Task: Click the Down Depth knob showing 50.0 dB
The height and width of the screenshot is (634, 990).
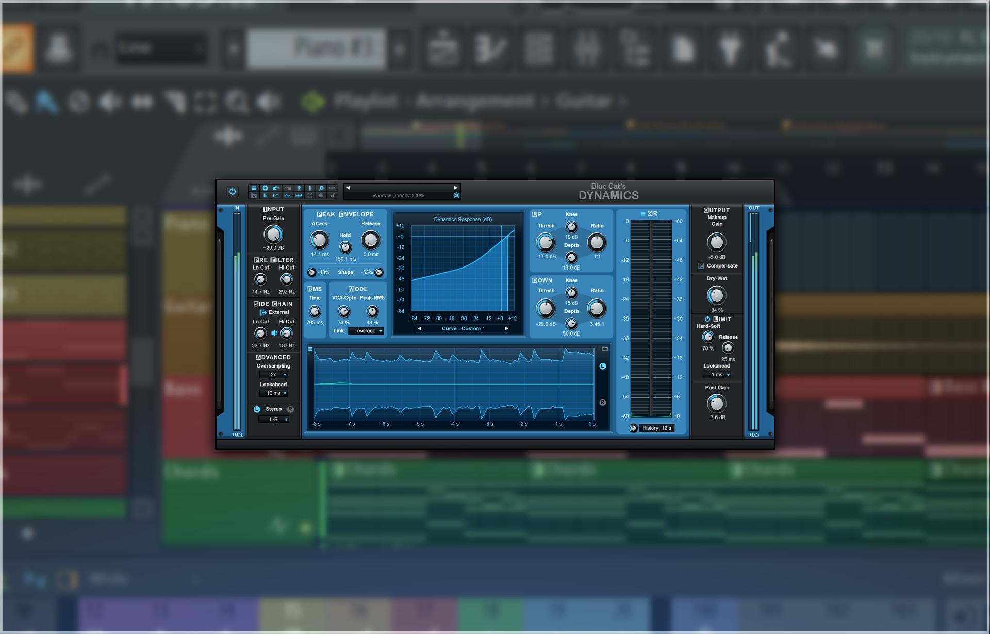Action: 571,323
